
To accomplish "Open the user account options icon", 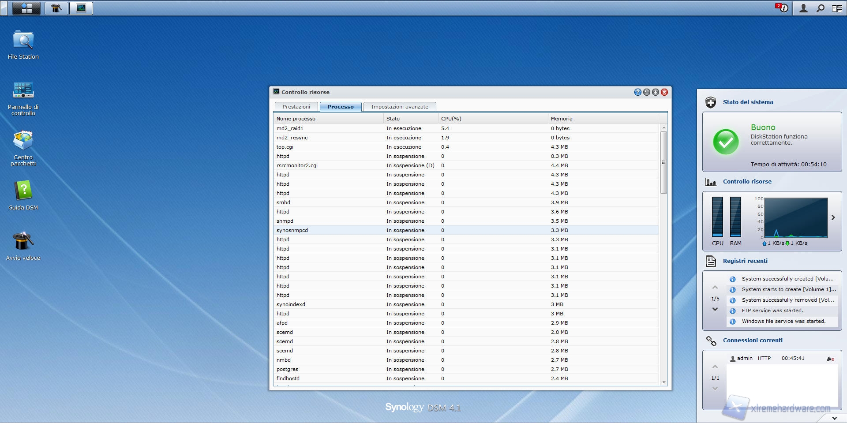I will click(803, 8).
